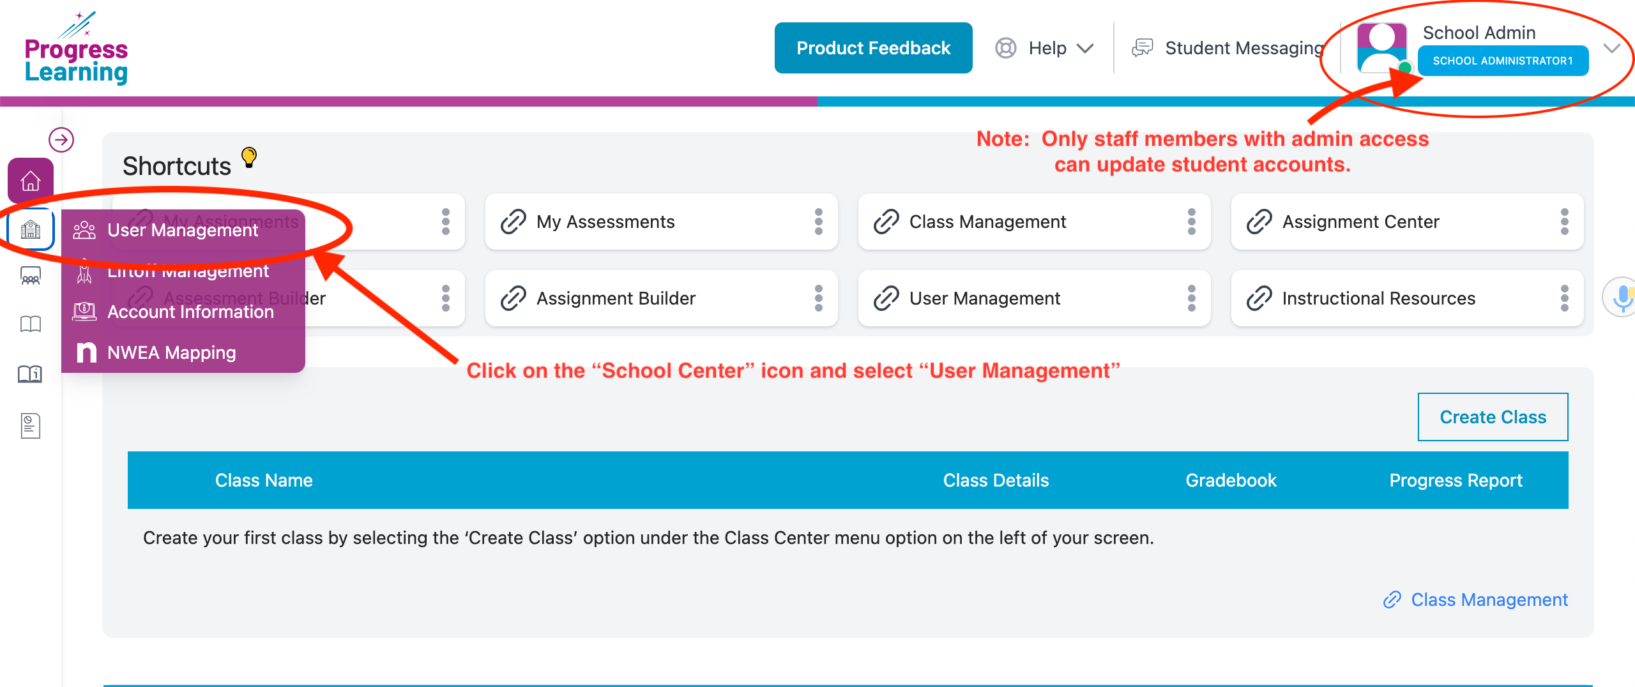Expand the School Admin profile chevron
The image size is (1635, 687).
1612,48
